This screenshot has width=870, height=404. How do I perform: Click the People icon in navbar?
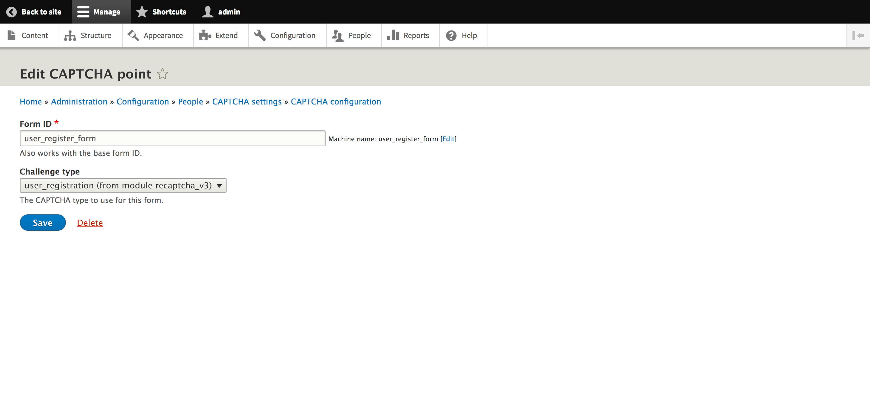click(337, 35)
